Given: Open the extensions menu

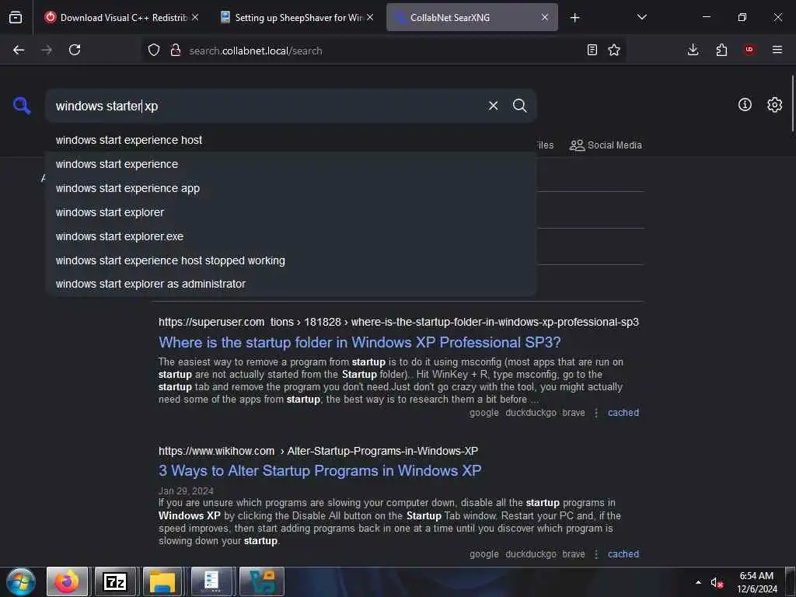Looking at the screenshot, I should [721, 50].
